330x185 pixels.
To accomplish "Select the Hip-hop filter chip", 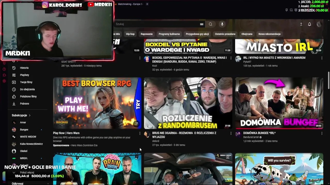I will click(x=130, y=34).
